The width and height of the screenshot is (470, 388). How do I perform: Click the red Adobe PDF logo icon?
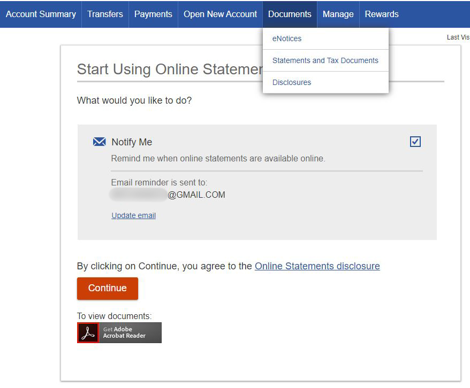pos(88,332)
